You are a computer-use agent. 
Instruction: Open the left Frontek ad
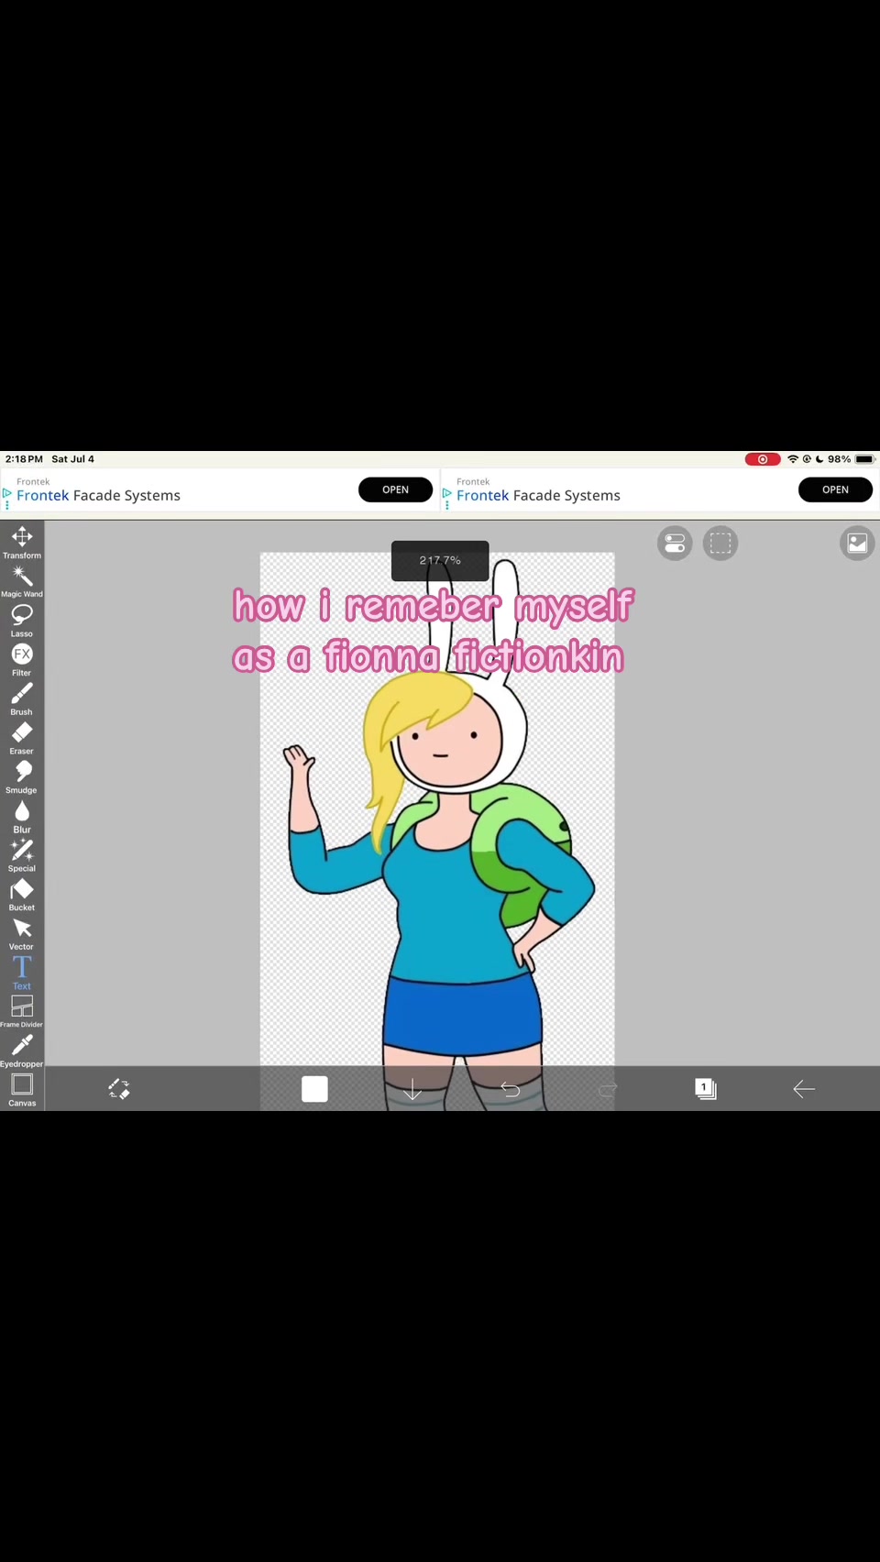(395, 489)
